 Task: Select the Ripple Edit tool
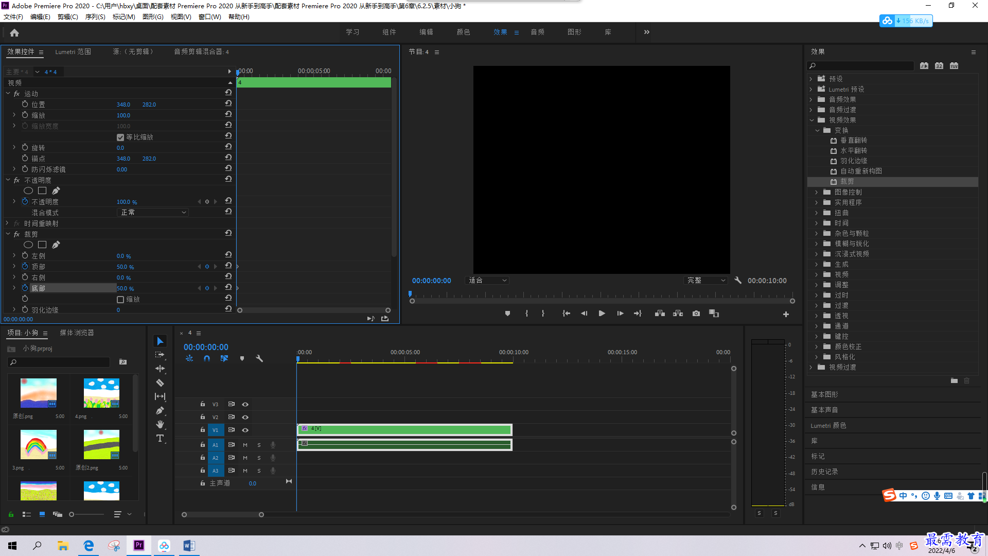pyautogui.click(x=160, y=369)
